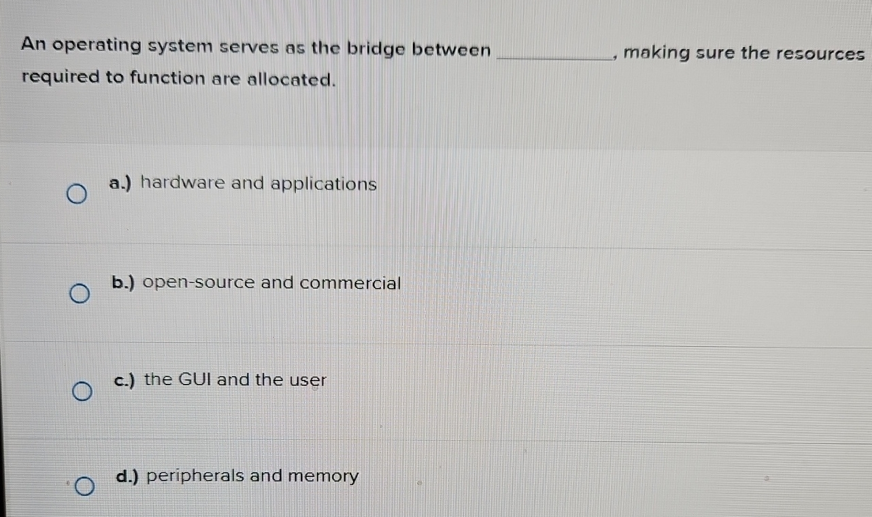Click the 'a.)' prefix of first option
The height and width of the screenshot is (517, 872).
click(x=119, y=183)
